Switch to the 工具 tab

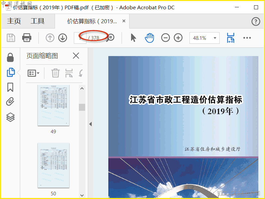click(x=37, y=21)
